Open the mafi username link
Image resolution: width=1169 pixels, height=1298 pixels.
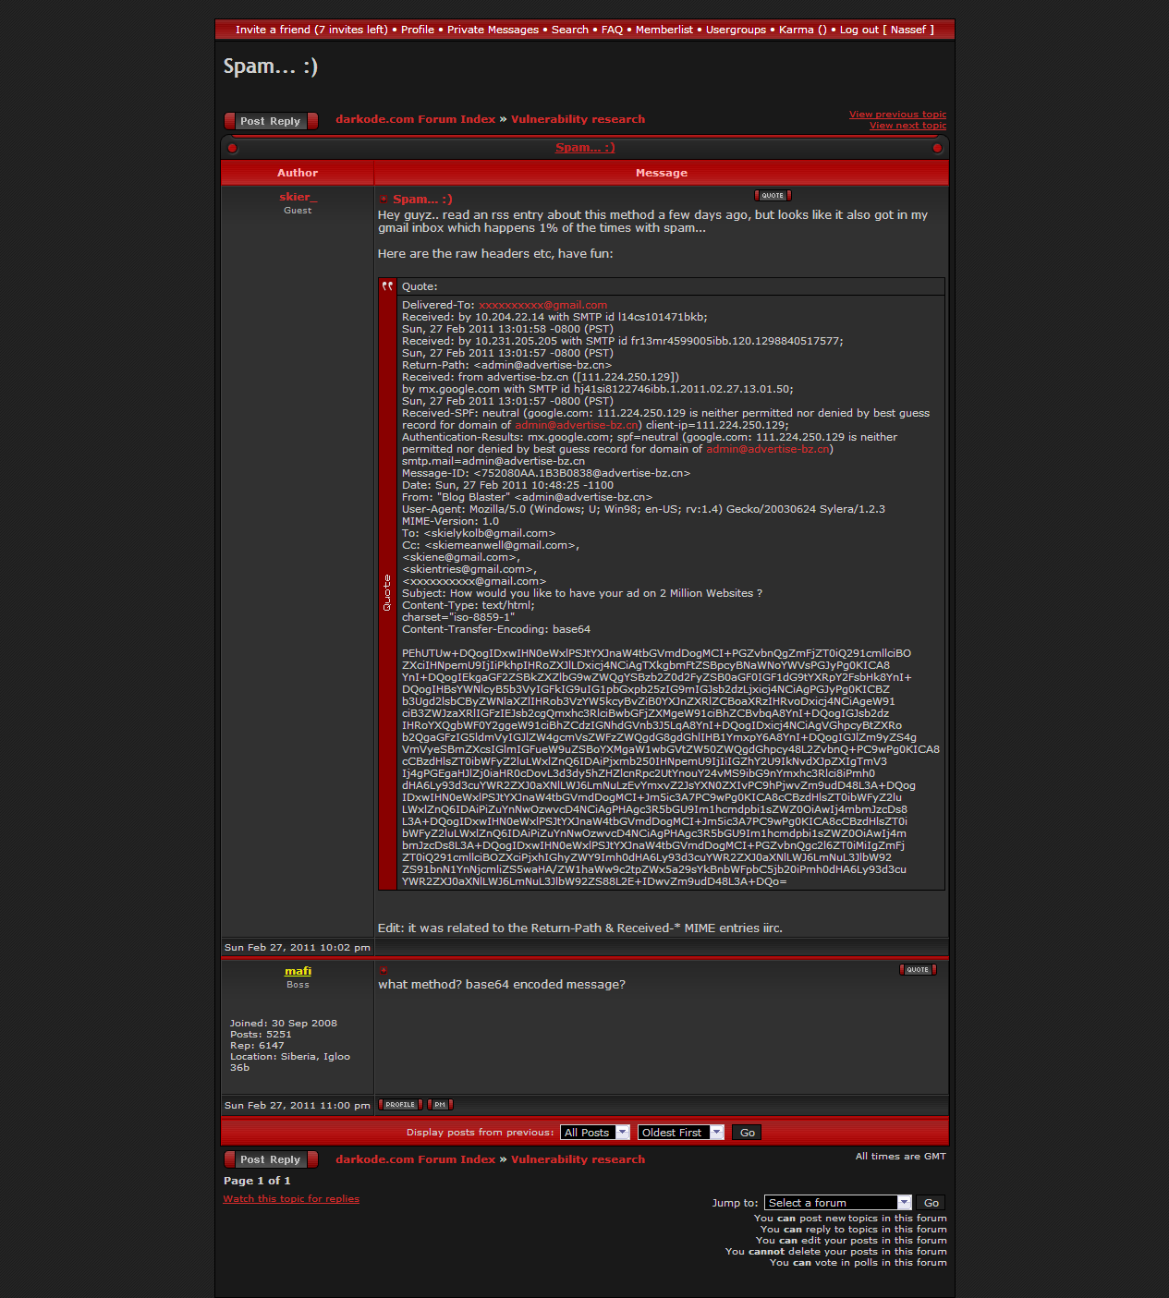point(298,971)
